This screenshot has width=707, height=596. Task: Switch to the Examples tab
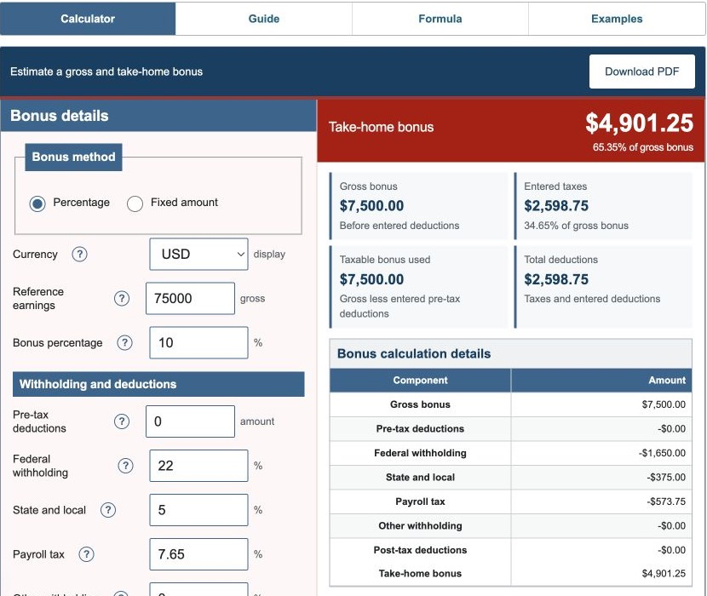click(617, 19)
